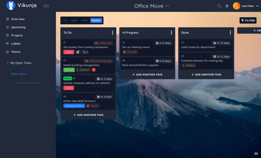
Task: Add another task in the In Progress column
Action: [x=147, y=74]
